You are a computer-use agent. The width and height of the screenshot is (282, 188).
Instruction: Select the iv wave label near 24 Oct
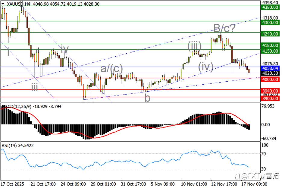tap(64, 49)
